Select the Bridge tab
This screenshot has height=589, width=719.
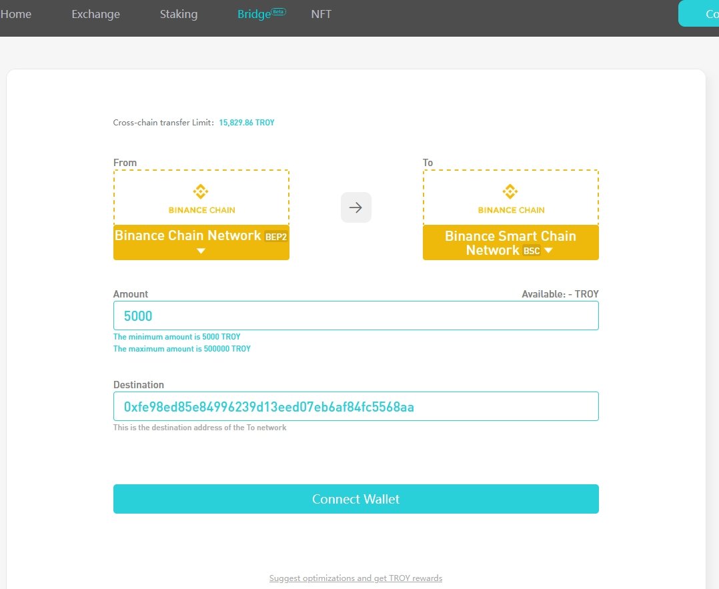click(x=253, y=14)
